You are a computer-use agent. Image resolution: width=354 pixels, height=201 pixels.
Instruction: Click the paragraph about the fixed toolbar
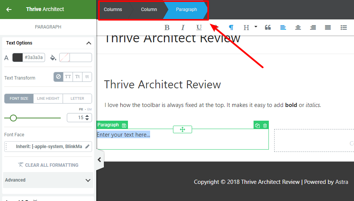coord(213,105)
